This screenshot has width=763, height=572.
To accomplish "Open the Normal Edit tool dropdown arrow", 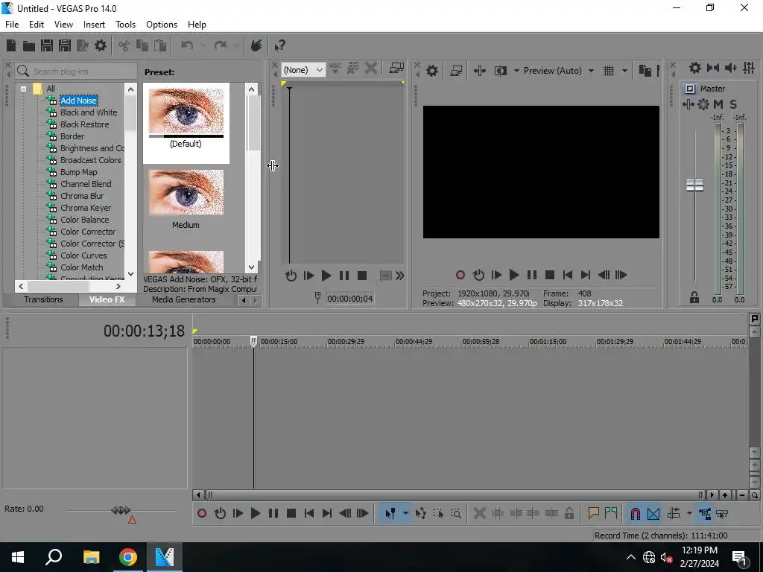I will point(405,514).
